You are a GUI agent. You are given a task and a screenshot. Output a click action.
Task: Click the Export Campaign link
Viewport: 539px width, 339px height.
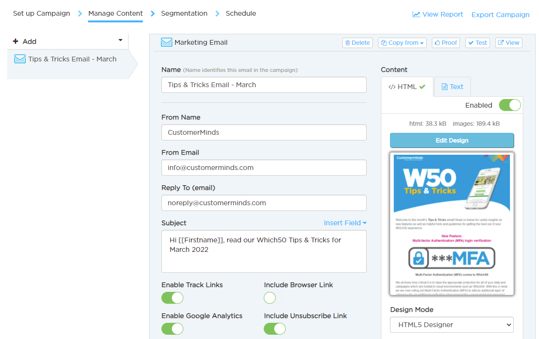pos(500,15)
